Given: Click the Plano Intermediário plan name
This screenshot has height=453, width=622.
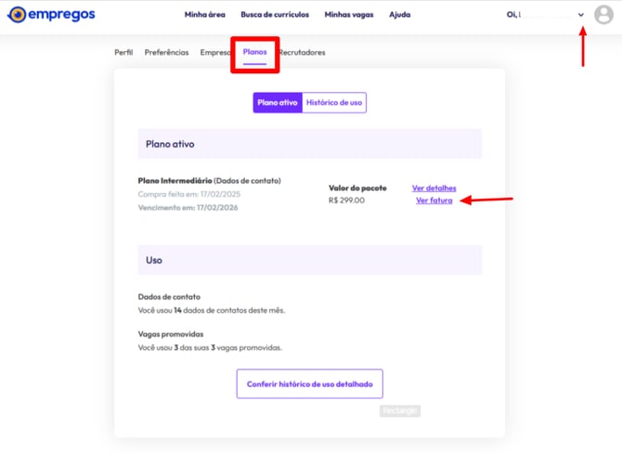Looking at the screenshot, I should (175, 180).
